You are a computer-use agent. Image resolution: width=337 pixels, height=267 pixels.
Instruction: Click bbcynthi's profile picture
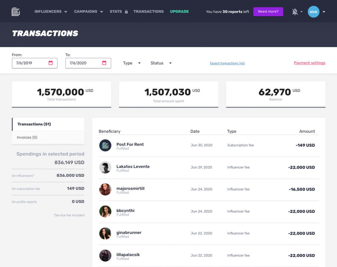pyautogui.click(x=105, y=211)
